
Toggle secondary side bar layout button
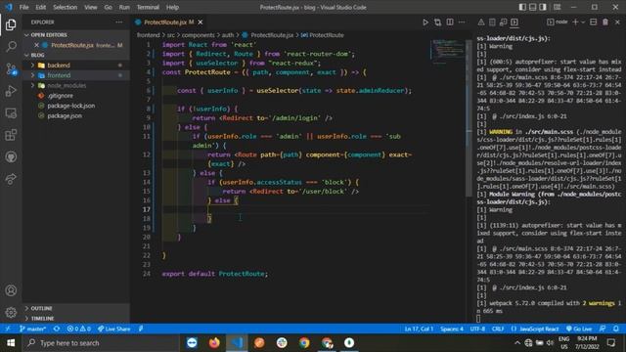pos(543,7)
